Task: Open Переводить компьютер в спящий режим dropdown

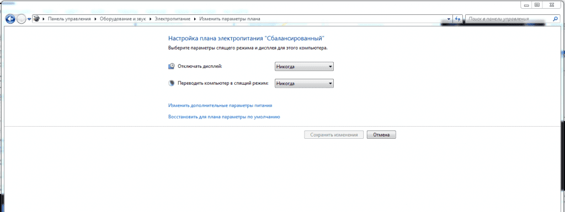Action: pyautogui.click(x=304, y=83)
